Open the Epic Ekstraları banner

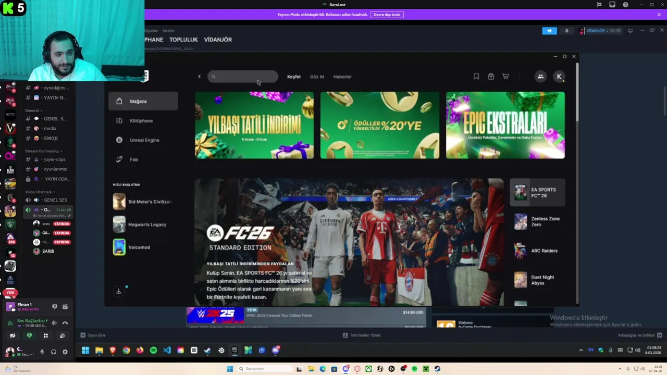(x=505, y=125)
